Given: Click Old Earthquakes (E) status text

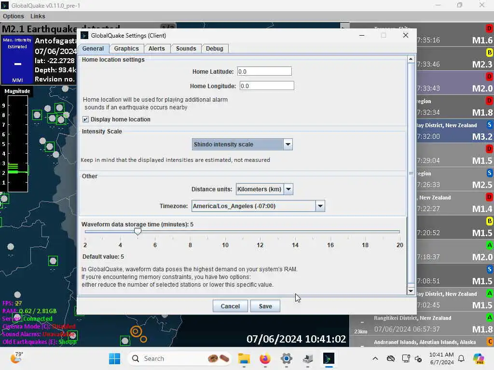Looking at the screenshot, I should point(40,342).
